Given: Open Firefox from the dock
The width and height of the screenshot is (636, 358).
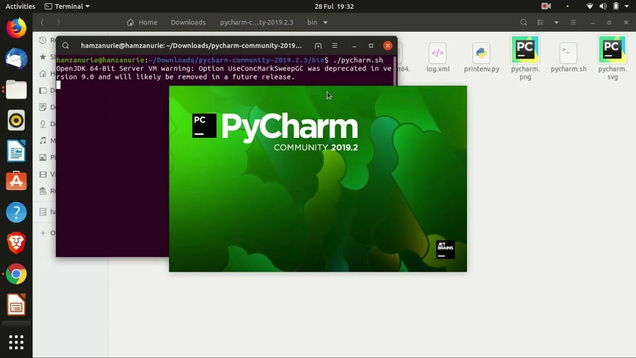Looking at the screenshot, I should point(16,28).
